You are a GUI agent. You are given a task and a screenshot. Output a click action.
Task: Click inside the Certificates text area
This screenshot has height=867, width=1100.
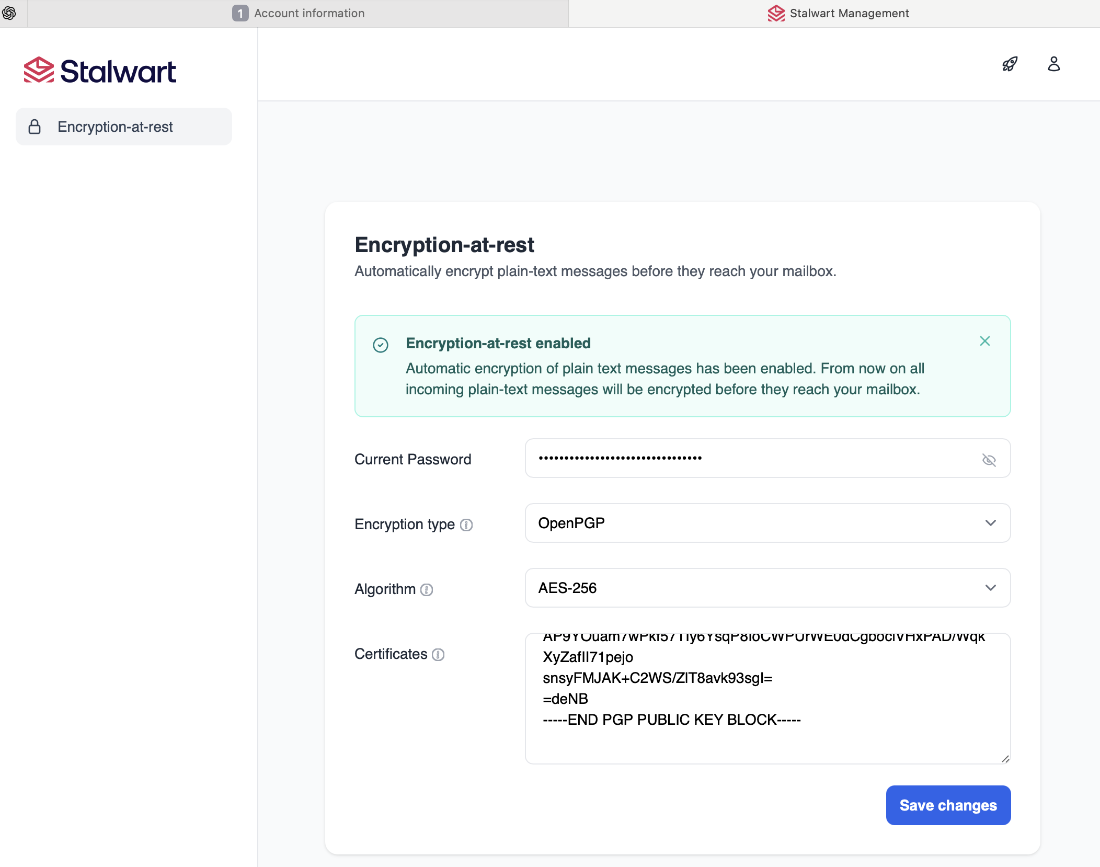point(767,698)
